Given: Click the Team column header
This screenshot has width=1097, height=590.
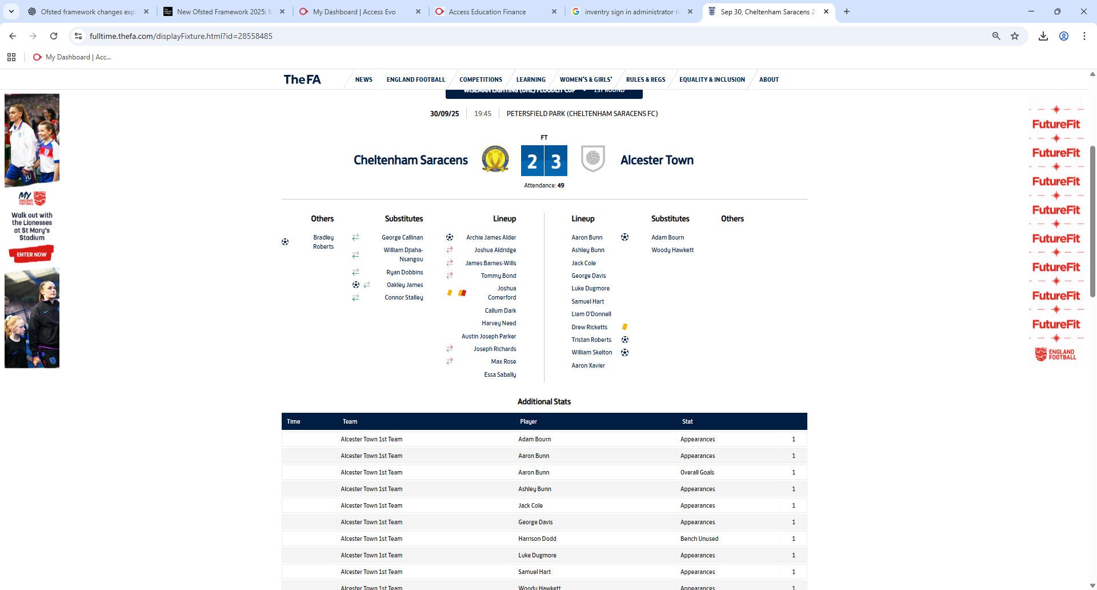Looking at the screenshot, I should click(x=350, y=421).
